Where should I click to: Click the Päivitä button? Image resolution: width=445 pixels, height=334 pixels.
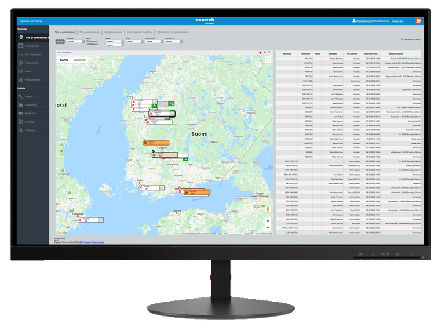pos(60,42)
